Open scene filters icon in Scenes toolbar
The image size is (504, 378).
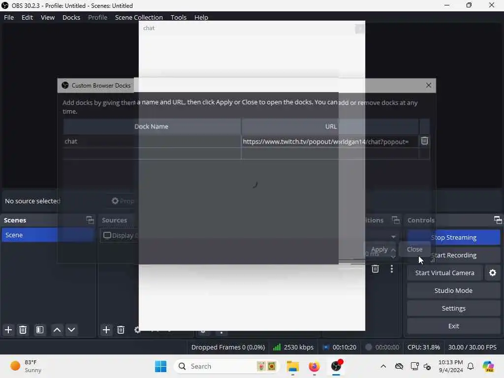(x=40, y=330)
